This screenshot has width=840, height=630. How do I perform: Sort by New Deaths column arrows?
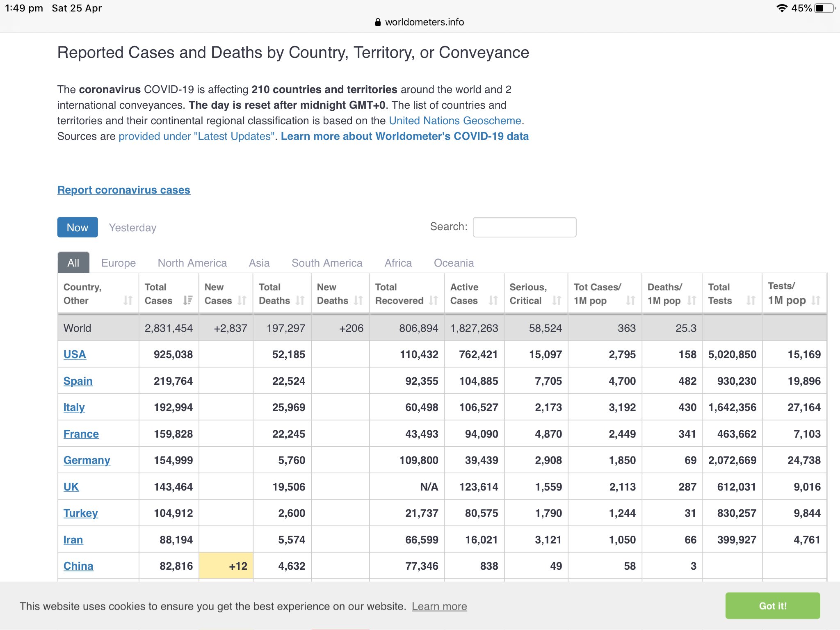tap(358, 301)
